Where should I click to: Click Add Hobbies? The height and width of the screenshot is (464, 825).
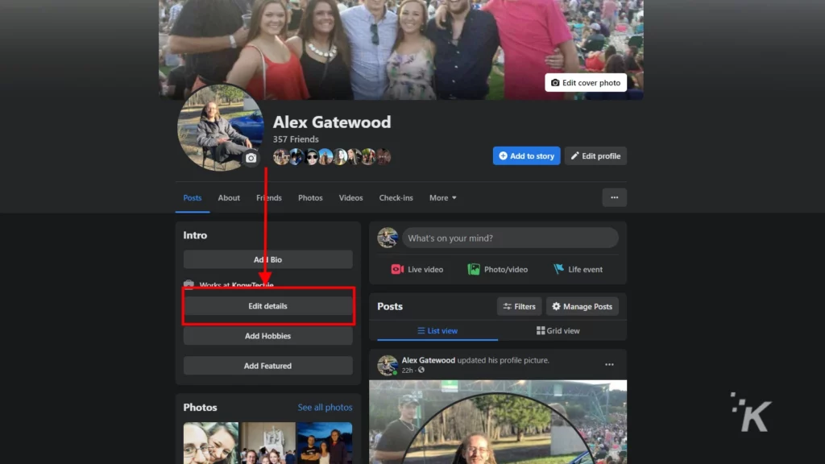coord(267,336)
